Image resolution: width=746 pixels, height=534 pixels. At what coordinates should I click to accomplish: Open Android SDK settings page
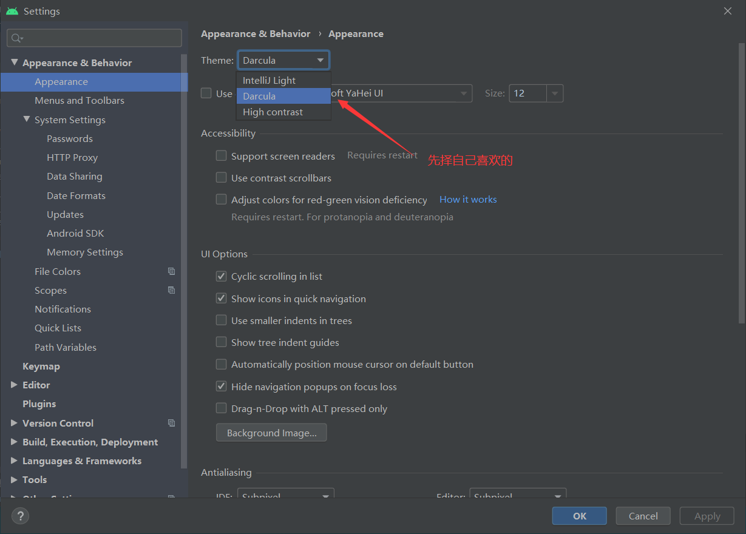[x=75, y=233]
